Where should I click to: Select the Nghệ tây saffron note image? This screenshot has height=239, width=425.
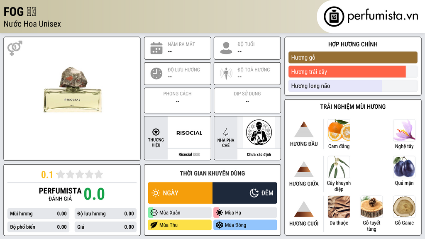pos(404,130)
